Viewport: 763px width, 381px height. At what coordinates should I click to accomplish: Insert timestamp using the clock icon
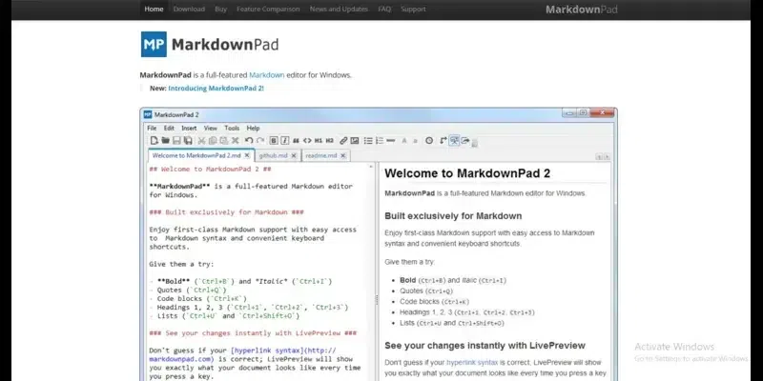click(x=429, y=140)
